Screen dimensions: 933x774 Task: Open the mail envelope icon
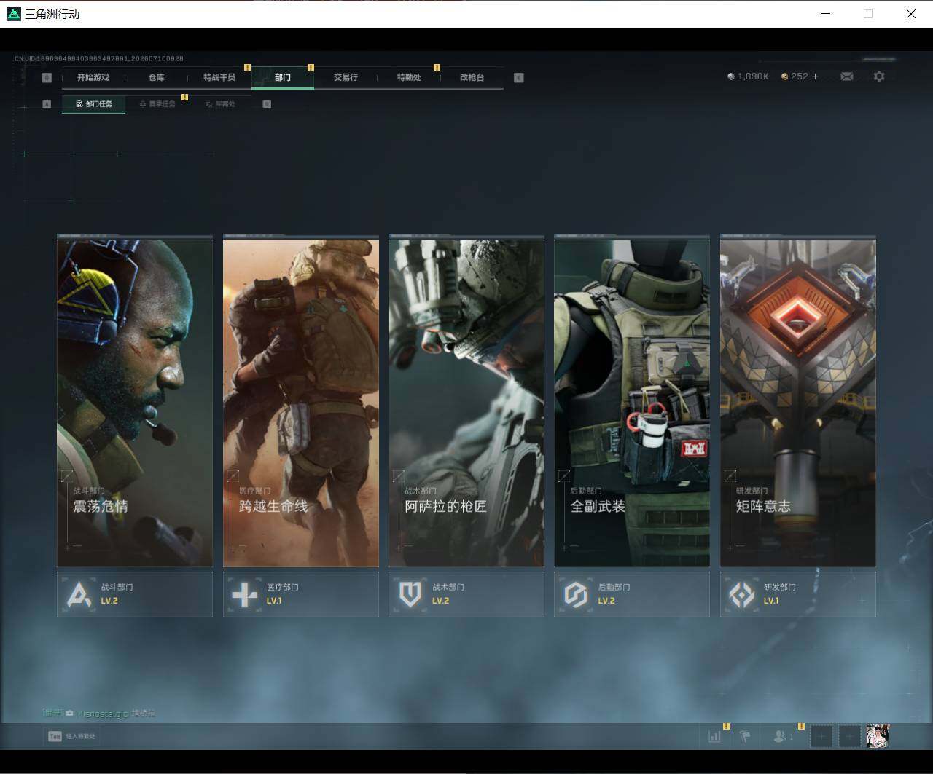pos(846,76)
